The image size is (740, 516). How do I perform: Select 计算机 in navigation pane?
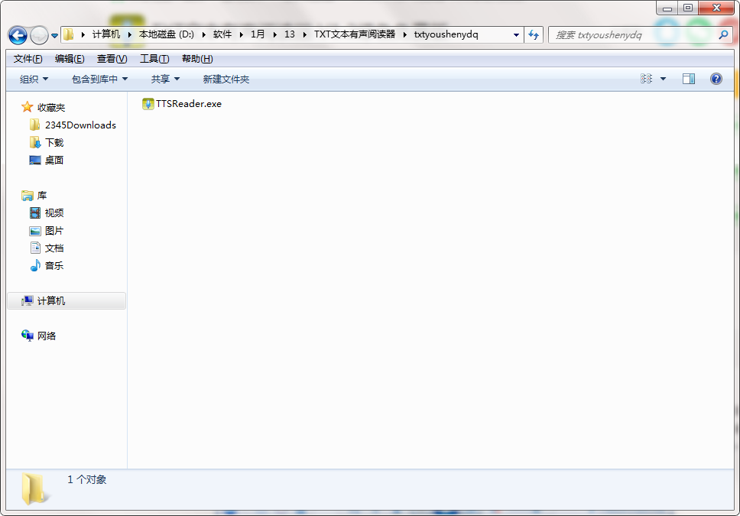pyautogui.click(x=51, y=300)
